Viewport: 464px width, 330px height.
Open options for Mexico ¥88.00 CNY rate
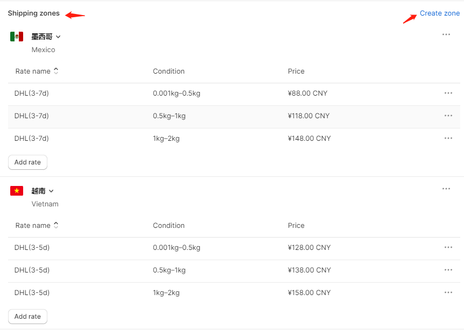click(448, 93)
